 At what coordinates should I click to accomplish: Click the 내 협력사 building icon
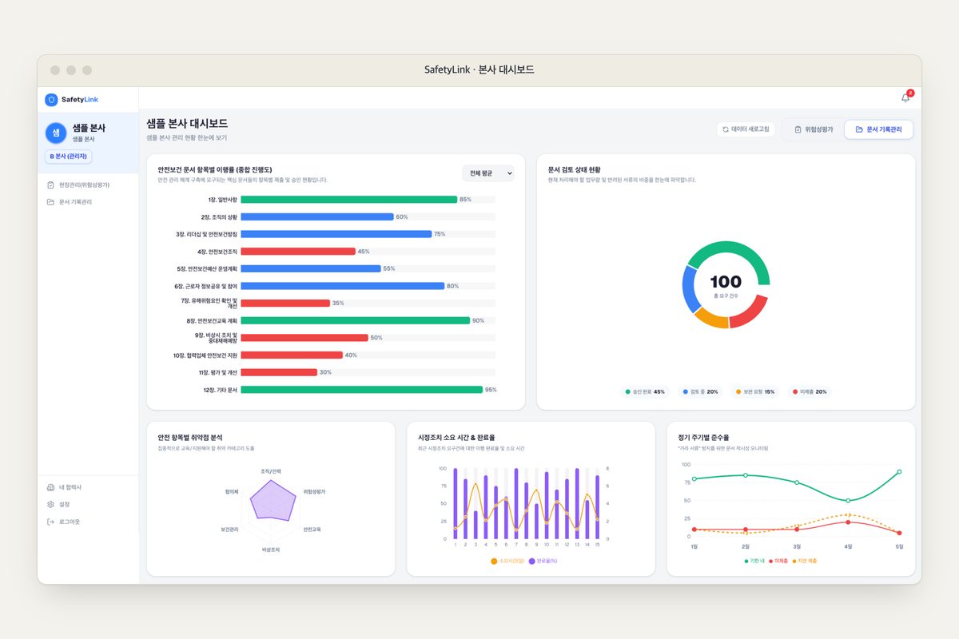click(51, 487)
